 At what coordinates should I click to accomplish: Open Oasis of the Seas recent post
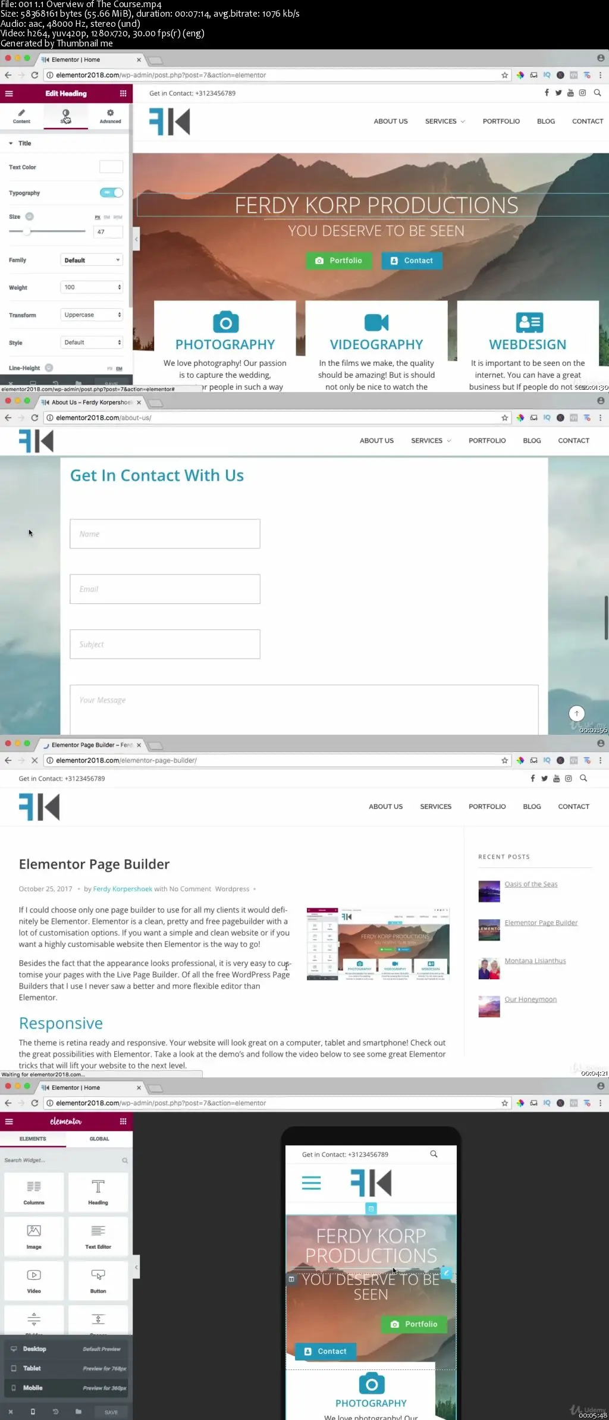pos(531,884)
